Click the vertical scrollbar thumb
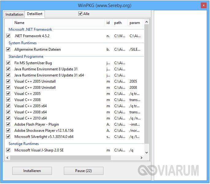 [147, 84]
